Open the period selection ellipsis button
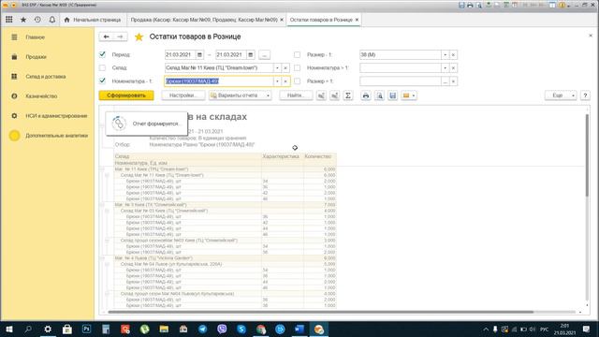Screen dimensions: 599x337 264,54
